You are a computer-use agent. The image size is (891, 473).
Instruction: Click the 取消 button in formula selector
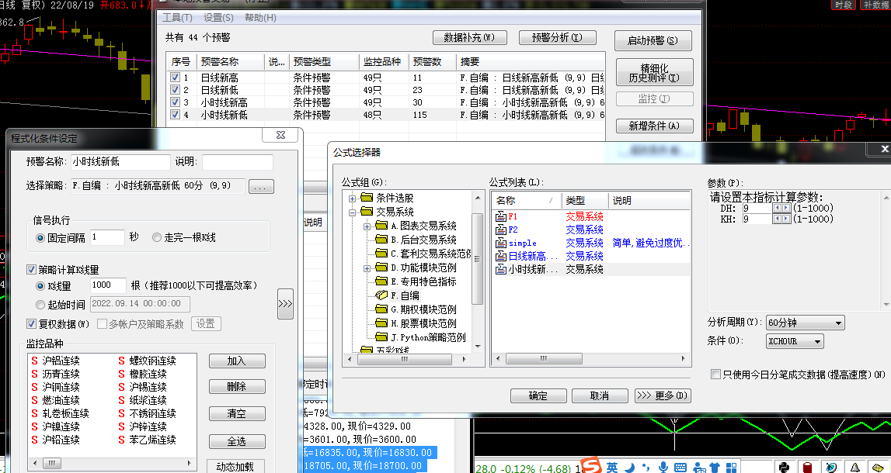click(600, 396)
